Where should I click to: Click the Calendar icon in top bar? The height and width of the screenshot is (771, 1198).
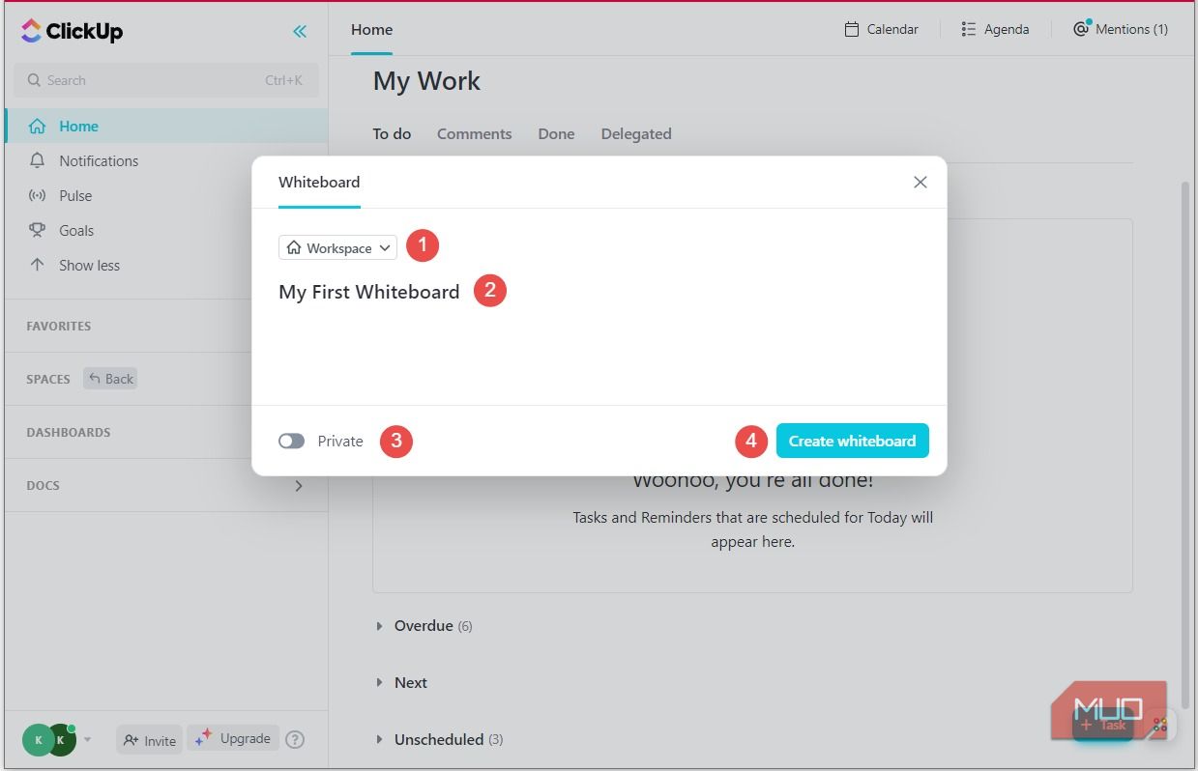(852, 29)
